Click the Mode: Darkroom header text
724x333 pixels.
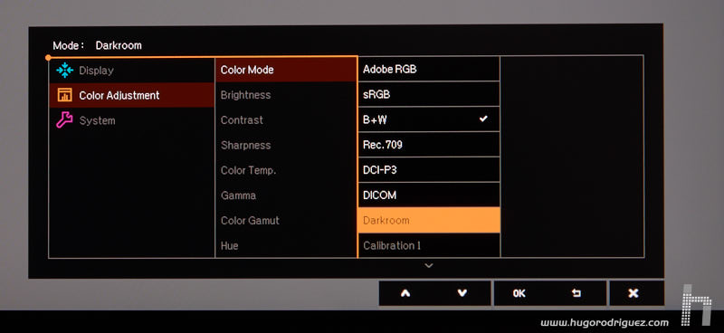point(98,45)
